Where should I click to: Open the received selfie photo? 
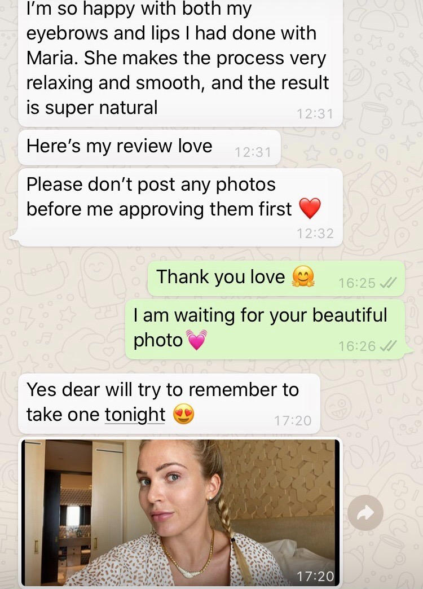tap(180, 513)
